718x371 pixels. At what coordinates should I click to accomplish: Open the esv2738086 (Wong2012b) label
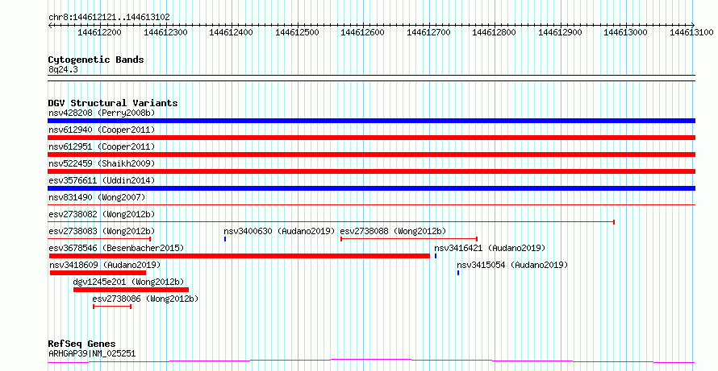[x=145, y=299]
